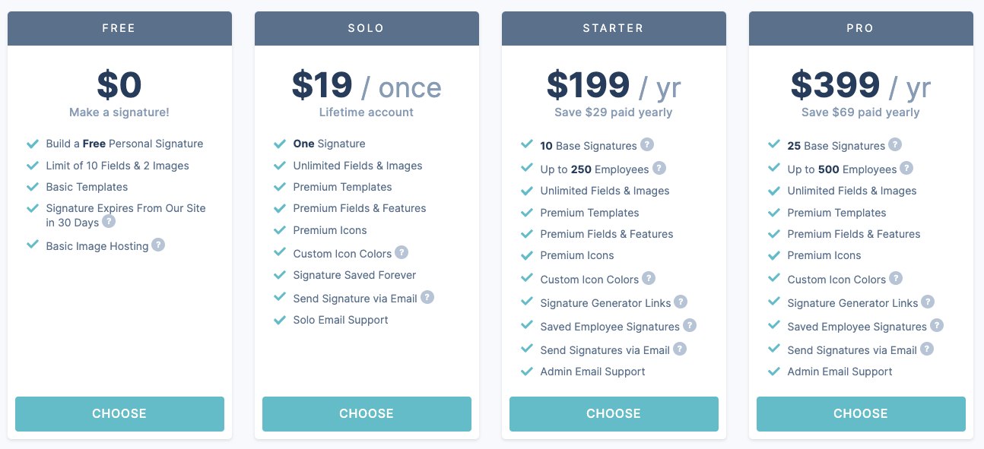Choose the Solo plan

[367, 414]
